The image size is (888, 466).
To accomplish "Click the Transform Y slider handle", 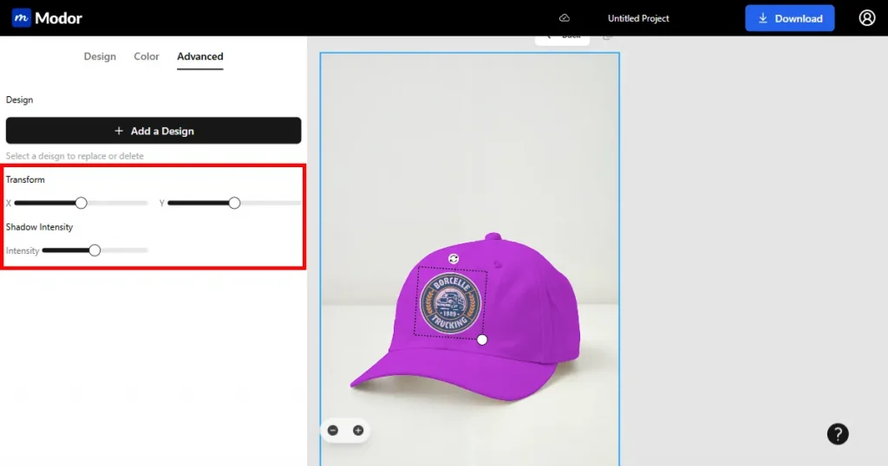I will tap(234, 203).
